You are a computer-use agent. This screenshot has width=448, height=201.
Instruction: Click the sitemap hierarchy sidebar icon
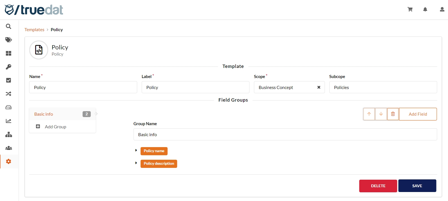pos(8,134)
